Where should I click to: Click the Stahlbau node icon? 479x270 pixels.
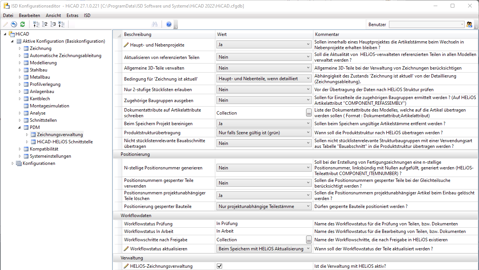[x=26, y=70]
